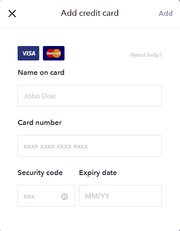This screenshot has width=180, height=231.
Task: Click the Visa card logo
Action: pyautogui.click(x=28, y=53)
